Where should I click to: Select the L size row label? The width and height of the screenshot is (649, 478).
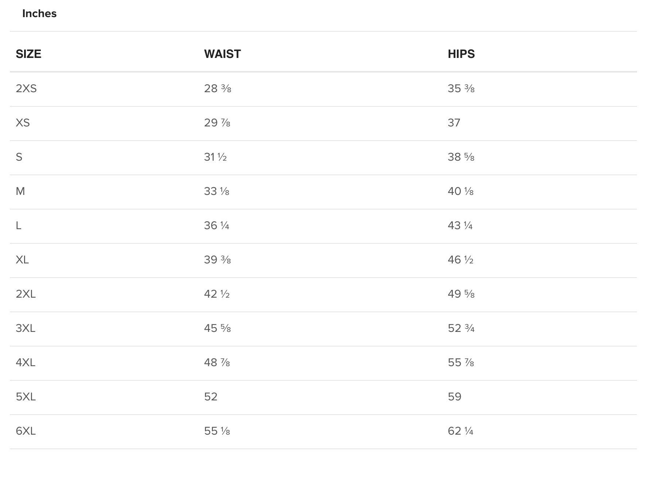(19, 226)
